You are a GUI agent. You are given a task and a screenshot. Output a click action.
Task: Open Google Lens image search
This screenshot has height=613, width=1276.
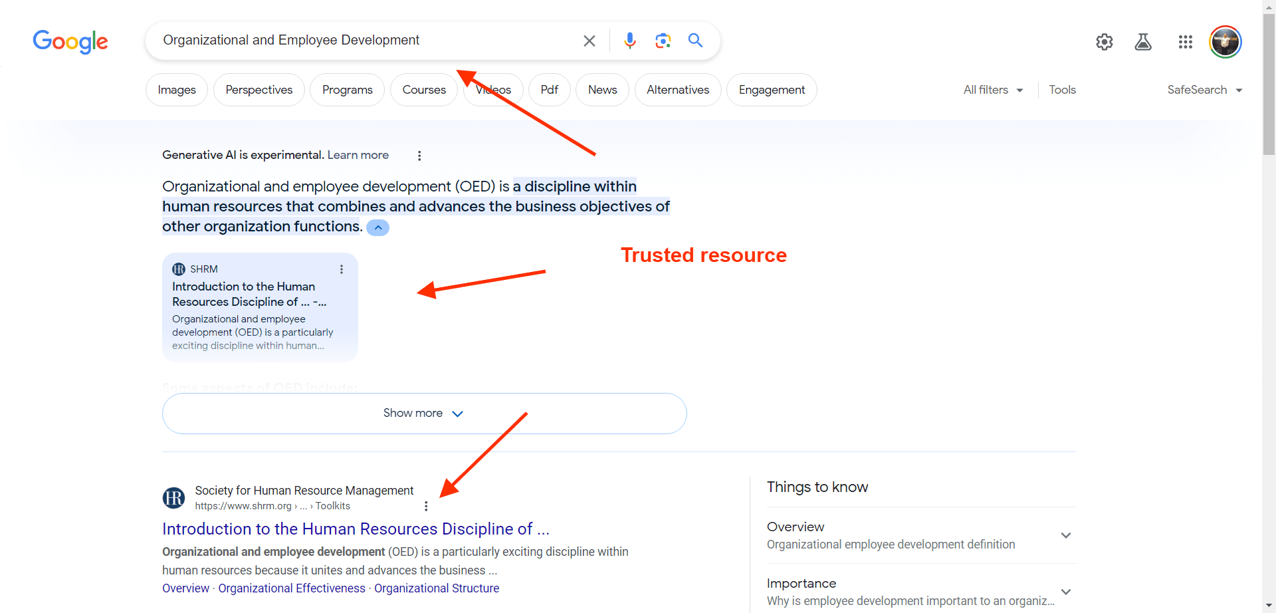coord(663,41)
